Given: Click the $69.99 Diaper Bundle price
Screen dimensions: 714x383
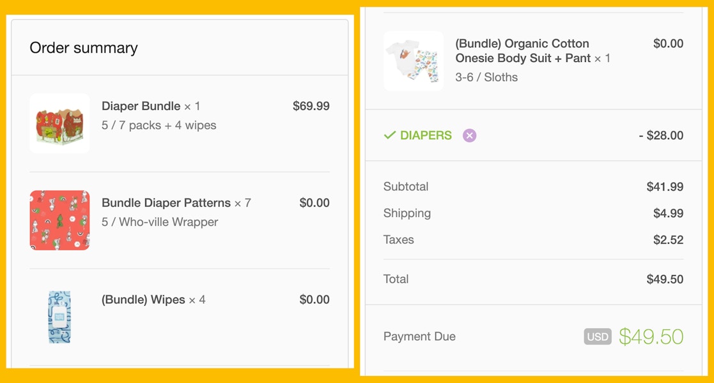Looking at the screenshot, I should 311,106.
